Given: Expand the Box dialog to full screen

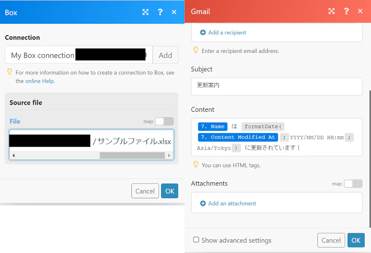Looking at the screenshot, I should click(x=145, y=12).
